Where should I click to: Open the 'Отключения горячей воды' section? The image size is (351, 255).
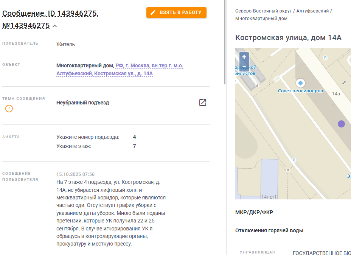(x=269, y=230)
